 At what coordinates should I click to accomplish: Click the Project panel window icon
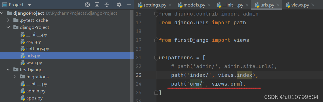click(5, 5)
